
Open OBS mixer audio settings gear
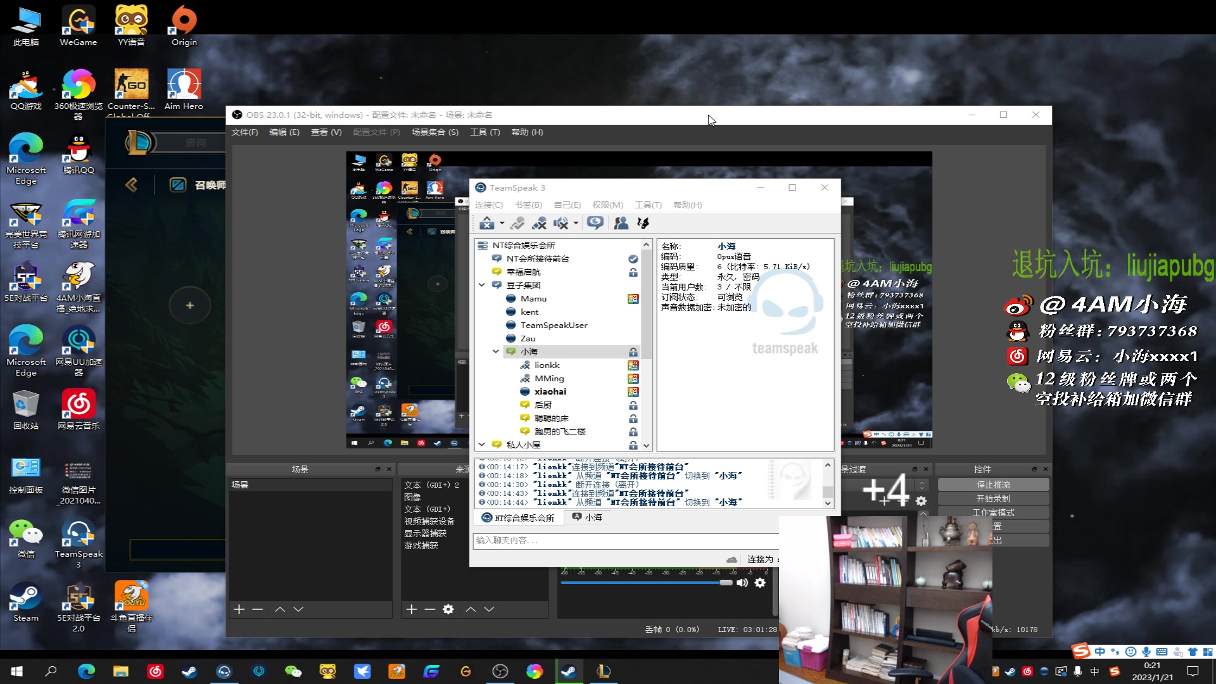tap(760, 583)
